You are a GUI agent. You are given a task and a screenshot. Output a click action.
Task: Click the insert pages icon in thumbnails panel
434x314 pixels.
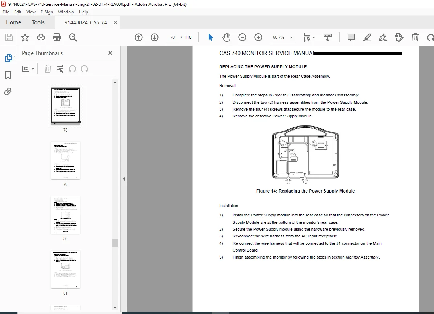(x=60, y=69)
